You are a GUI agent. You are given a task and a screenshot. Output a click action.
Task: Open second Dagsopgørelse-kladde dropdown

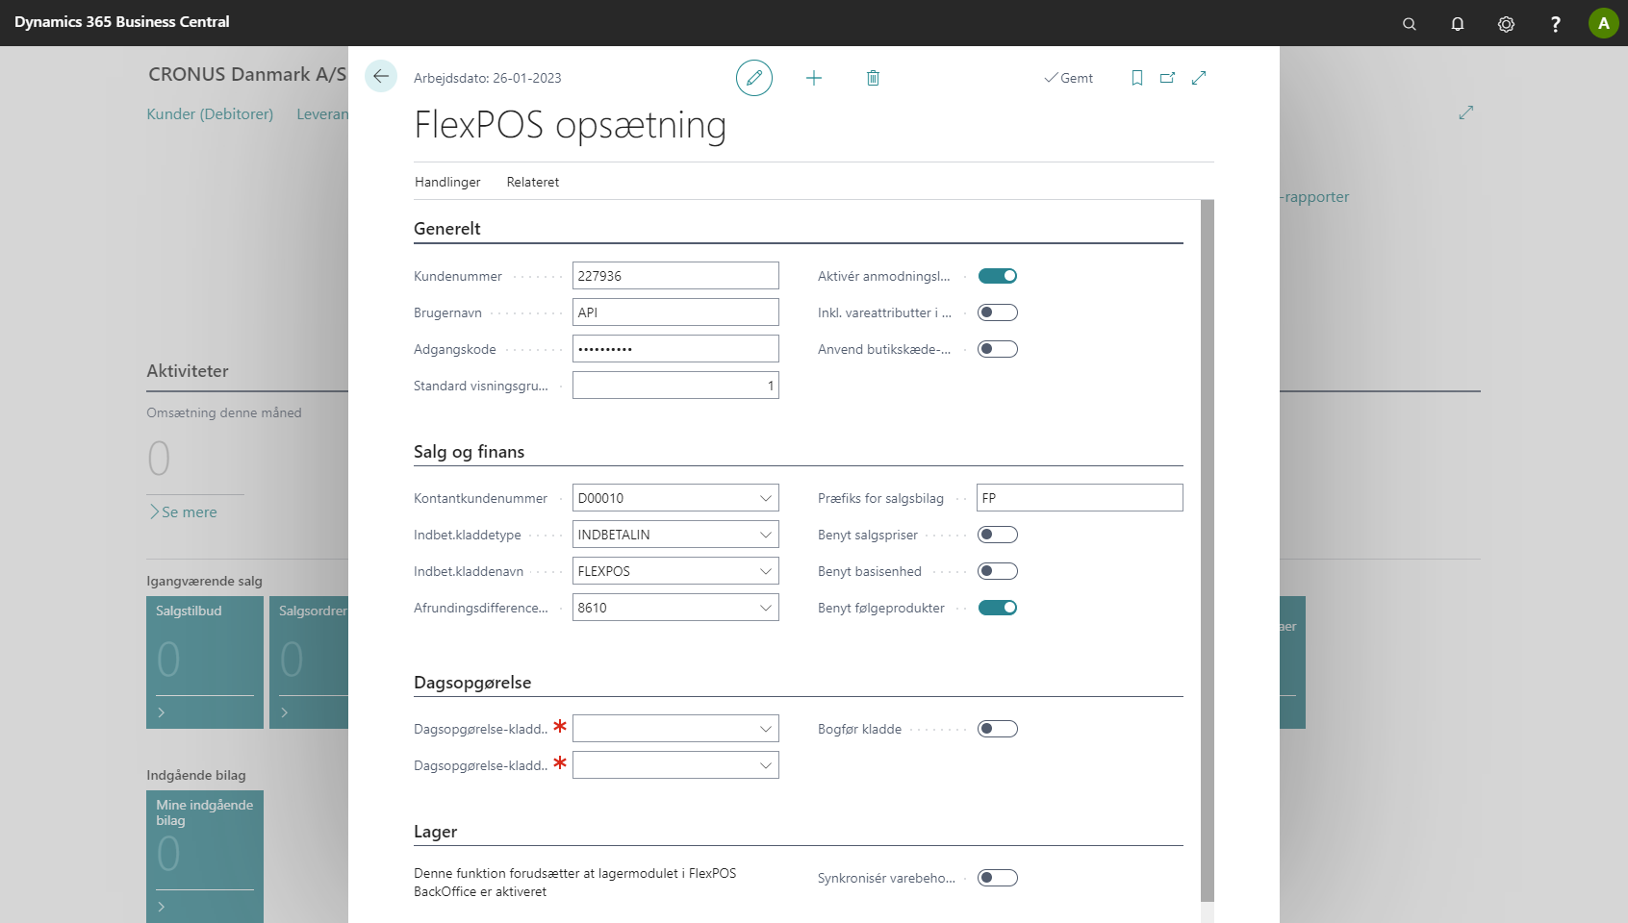pos(766,765)
